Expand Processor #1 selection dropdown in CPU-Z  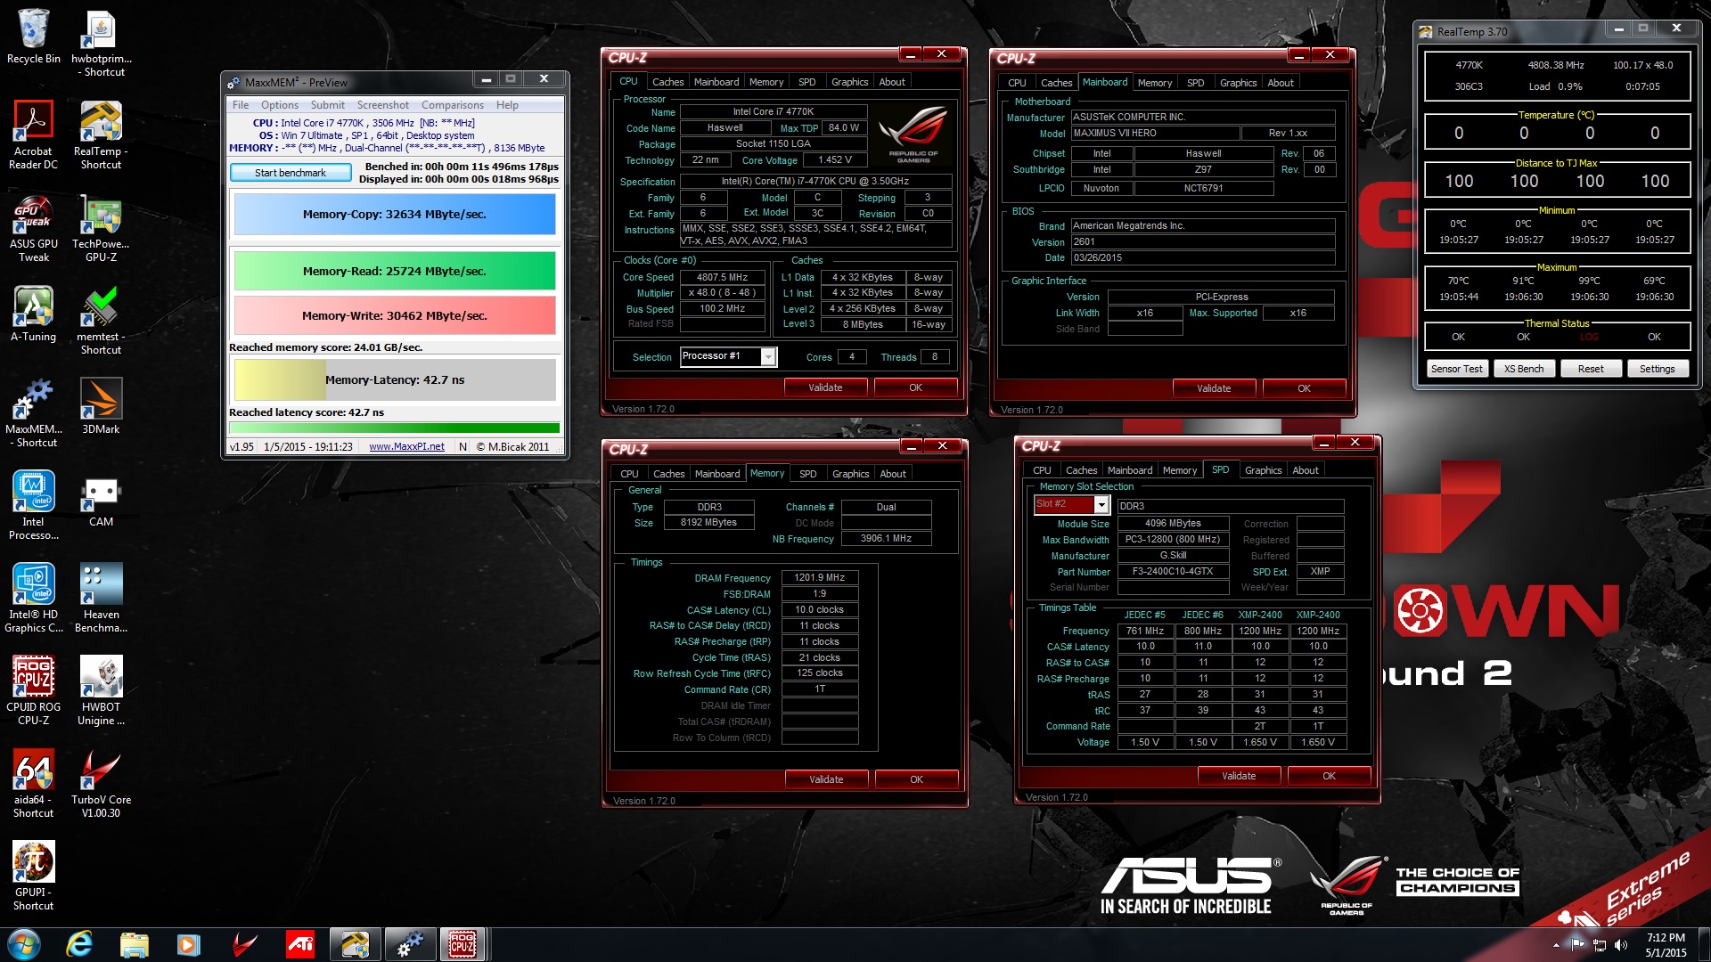[x=768, y=357]
